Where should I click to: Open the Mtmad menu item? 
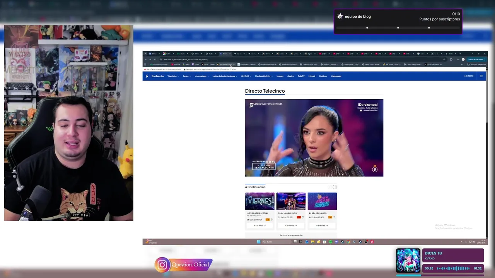tap(312, 76)
